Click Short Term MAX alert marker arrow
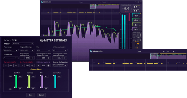This screenshot has height=98, width=187. (x=14, y=75)
